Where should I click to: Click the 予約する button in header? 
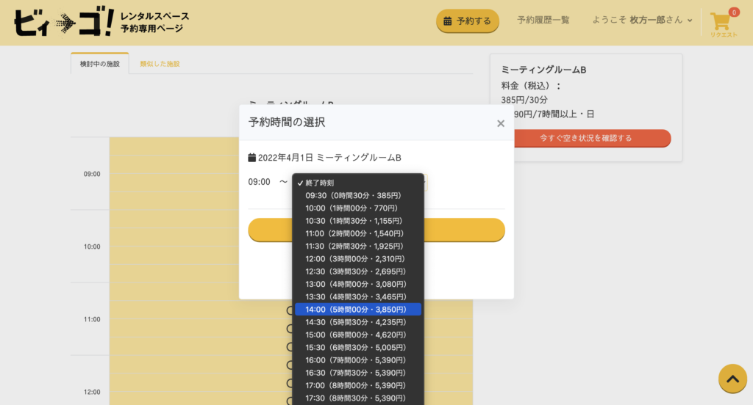point(468,21)
